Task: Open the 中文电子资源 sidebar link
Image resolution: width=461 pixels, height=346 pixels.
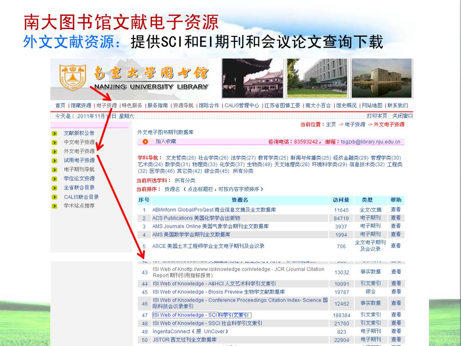Action: click(x=79, y=142)
